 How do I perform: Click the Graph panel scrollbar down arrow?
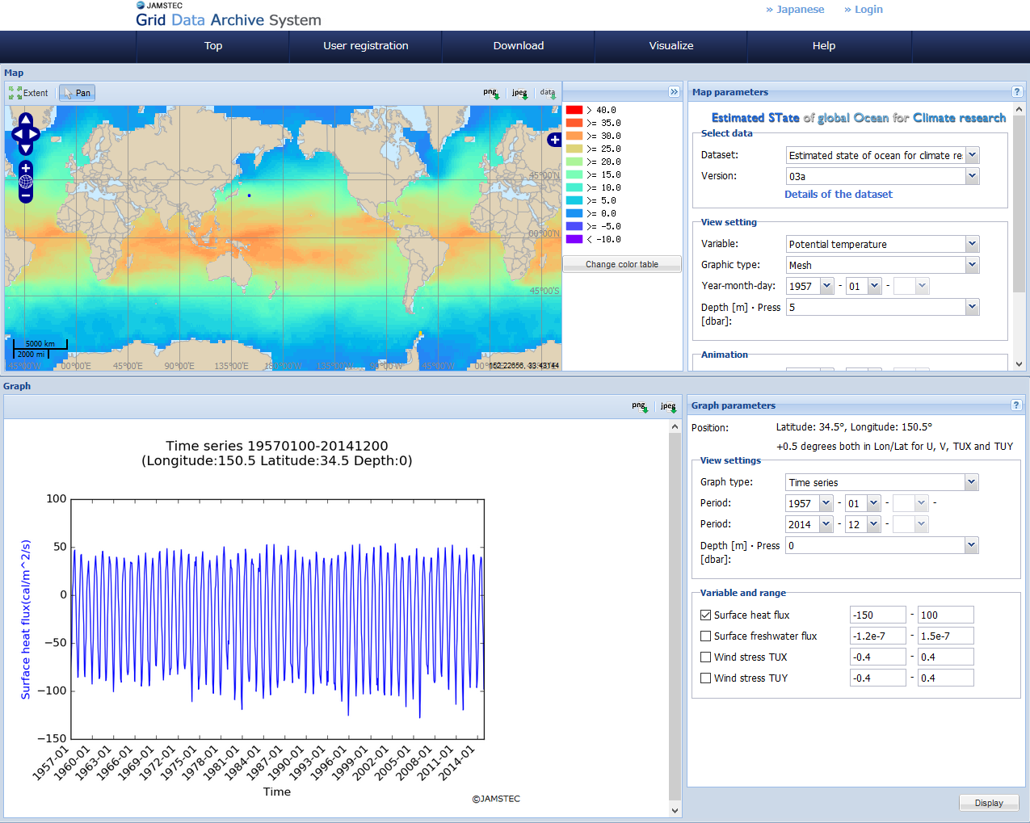click(x=675, y=811)
